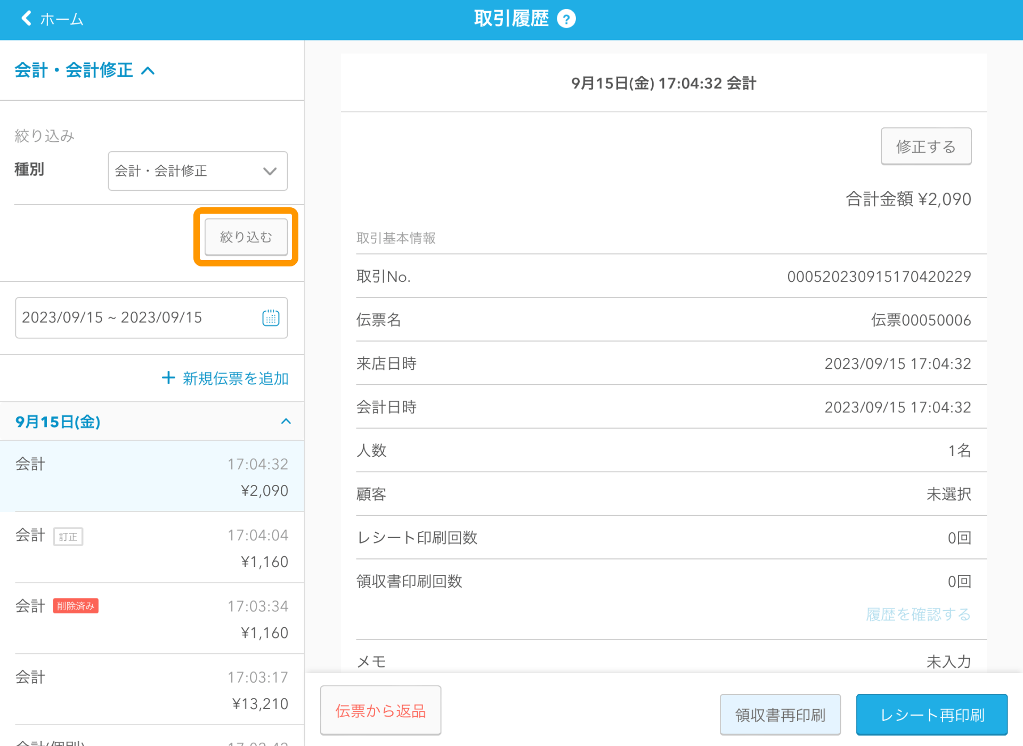Click the 新規伝票を追加 link text

236,378
